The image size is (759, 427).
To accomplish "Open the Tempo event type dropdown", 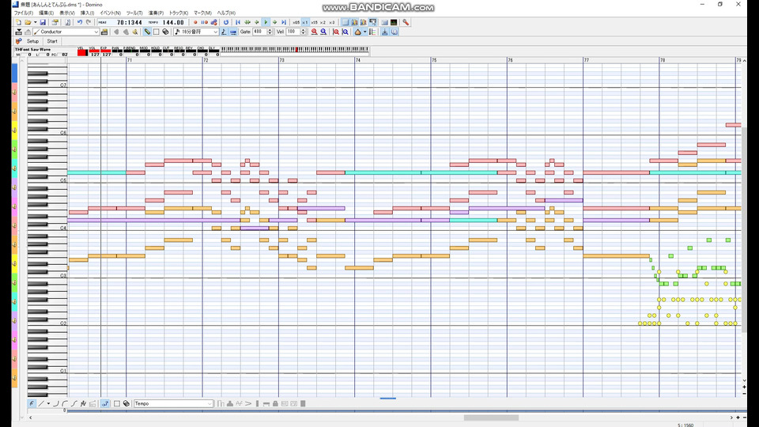I will pyautogui.click(x=210, y=403).
